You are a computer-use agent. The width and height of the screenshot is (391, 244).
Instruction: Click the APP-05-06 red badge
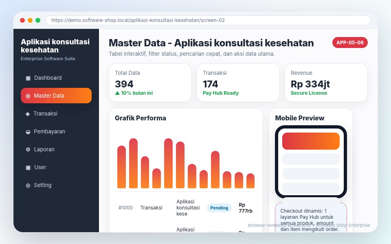pos(350,43)
